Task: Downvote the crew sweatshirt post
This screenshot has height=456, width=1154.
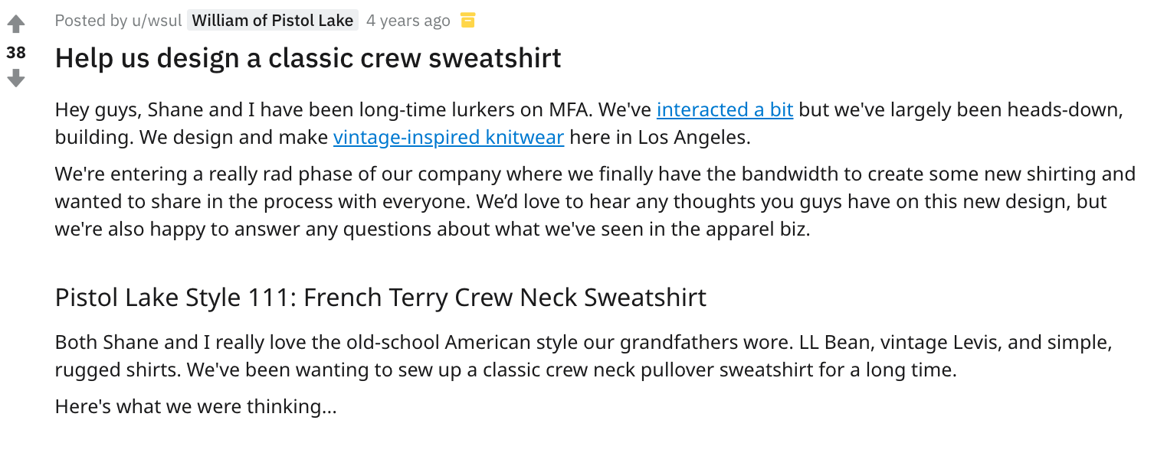Action: tap(16, 78)
